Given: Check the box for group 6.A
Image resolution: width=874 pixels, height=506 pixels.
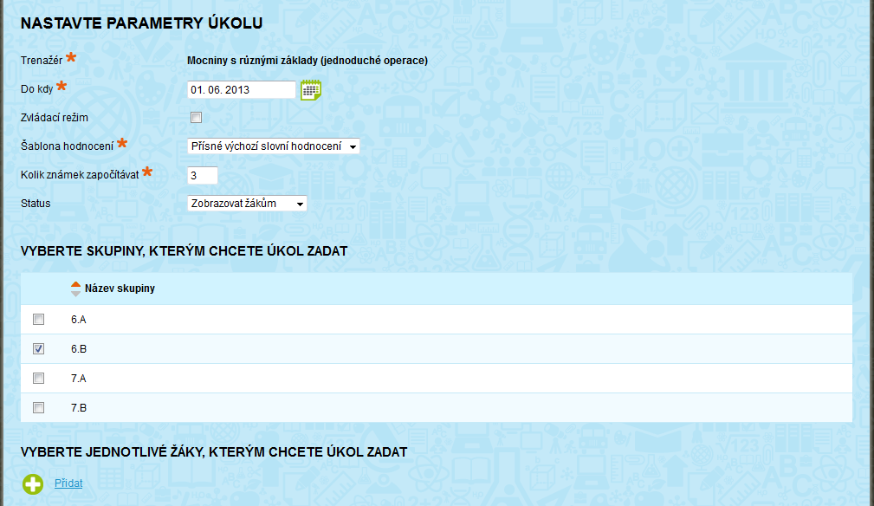Looking at the screenshot, I should (x=38, y=320).
